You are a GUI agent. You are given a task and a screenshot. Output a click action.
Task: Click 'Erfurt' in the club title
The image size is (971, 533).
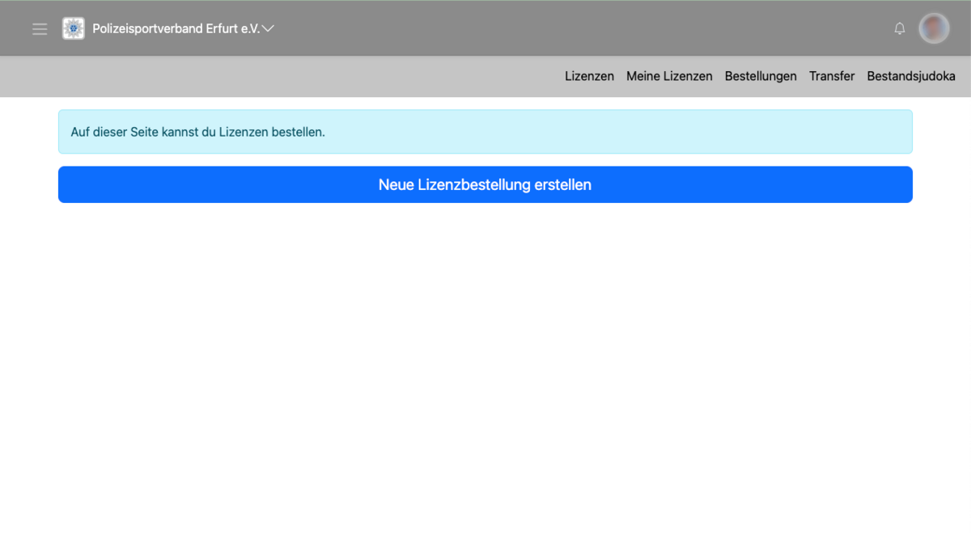[x=223, y=29]
